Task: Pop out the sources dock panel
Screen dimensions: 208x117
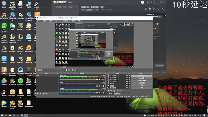Action: click(x=129, y=73)
